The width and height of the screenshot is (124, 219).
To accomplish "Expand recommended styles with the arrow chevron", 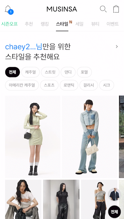I will pyautogui.click(x=117, y=47).
